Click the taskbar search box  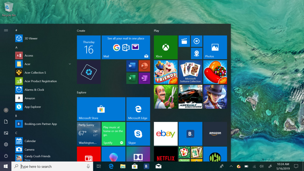tap(52, 166)
